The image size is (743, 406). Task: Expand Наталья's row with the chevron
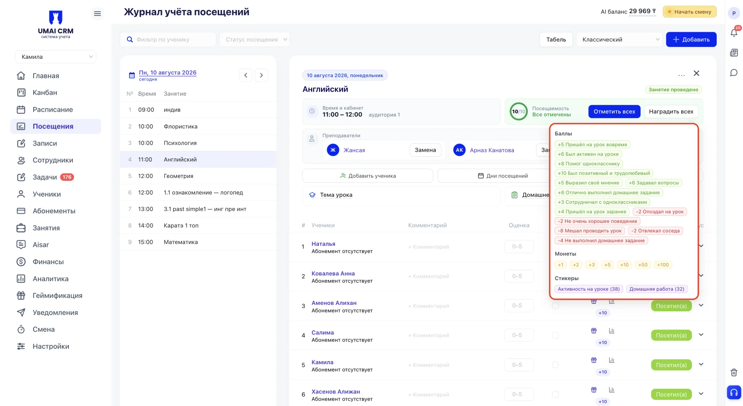701,246
